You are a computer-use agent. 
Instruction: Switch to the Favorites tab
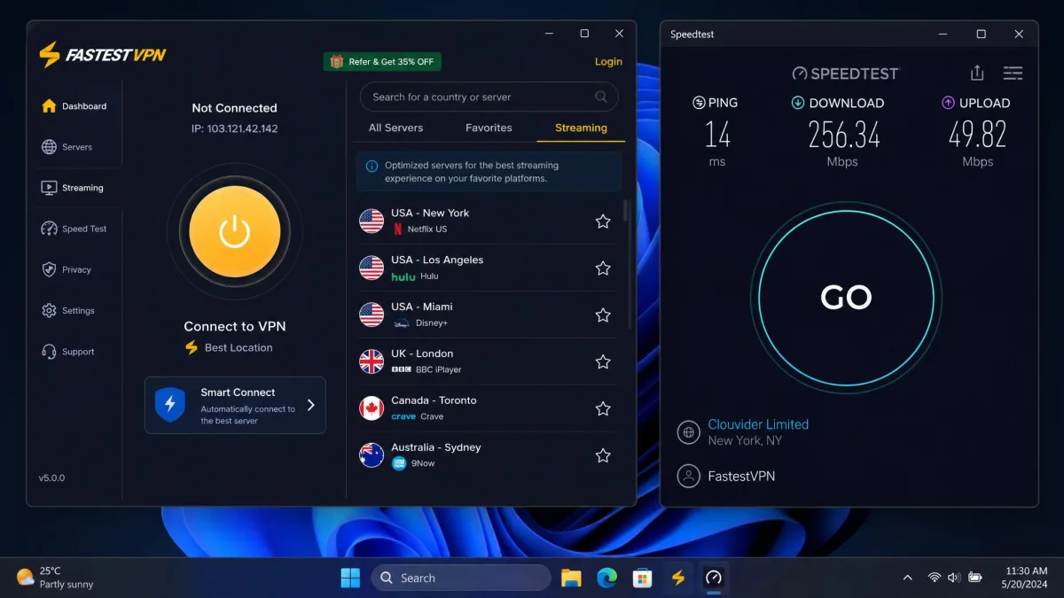(489, 128)
